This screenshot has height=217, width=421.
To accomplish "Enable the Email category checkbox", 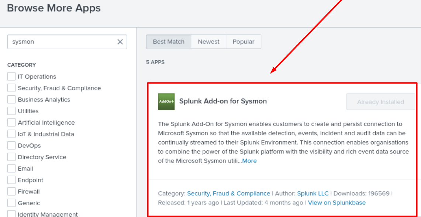I will [x=11, y=168].
